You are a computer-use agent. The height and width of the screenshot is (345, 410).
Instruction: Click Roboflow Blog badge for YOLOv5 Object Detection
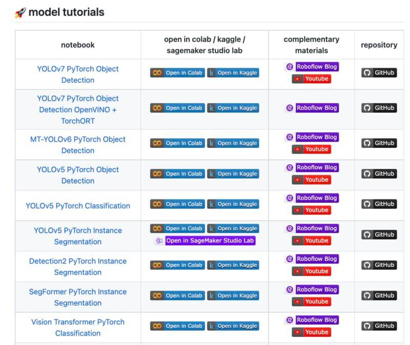(312, 167)
